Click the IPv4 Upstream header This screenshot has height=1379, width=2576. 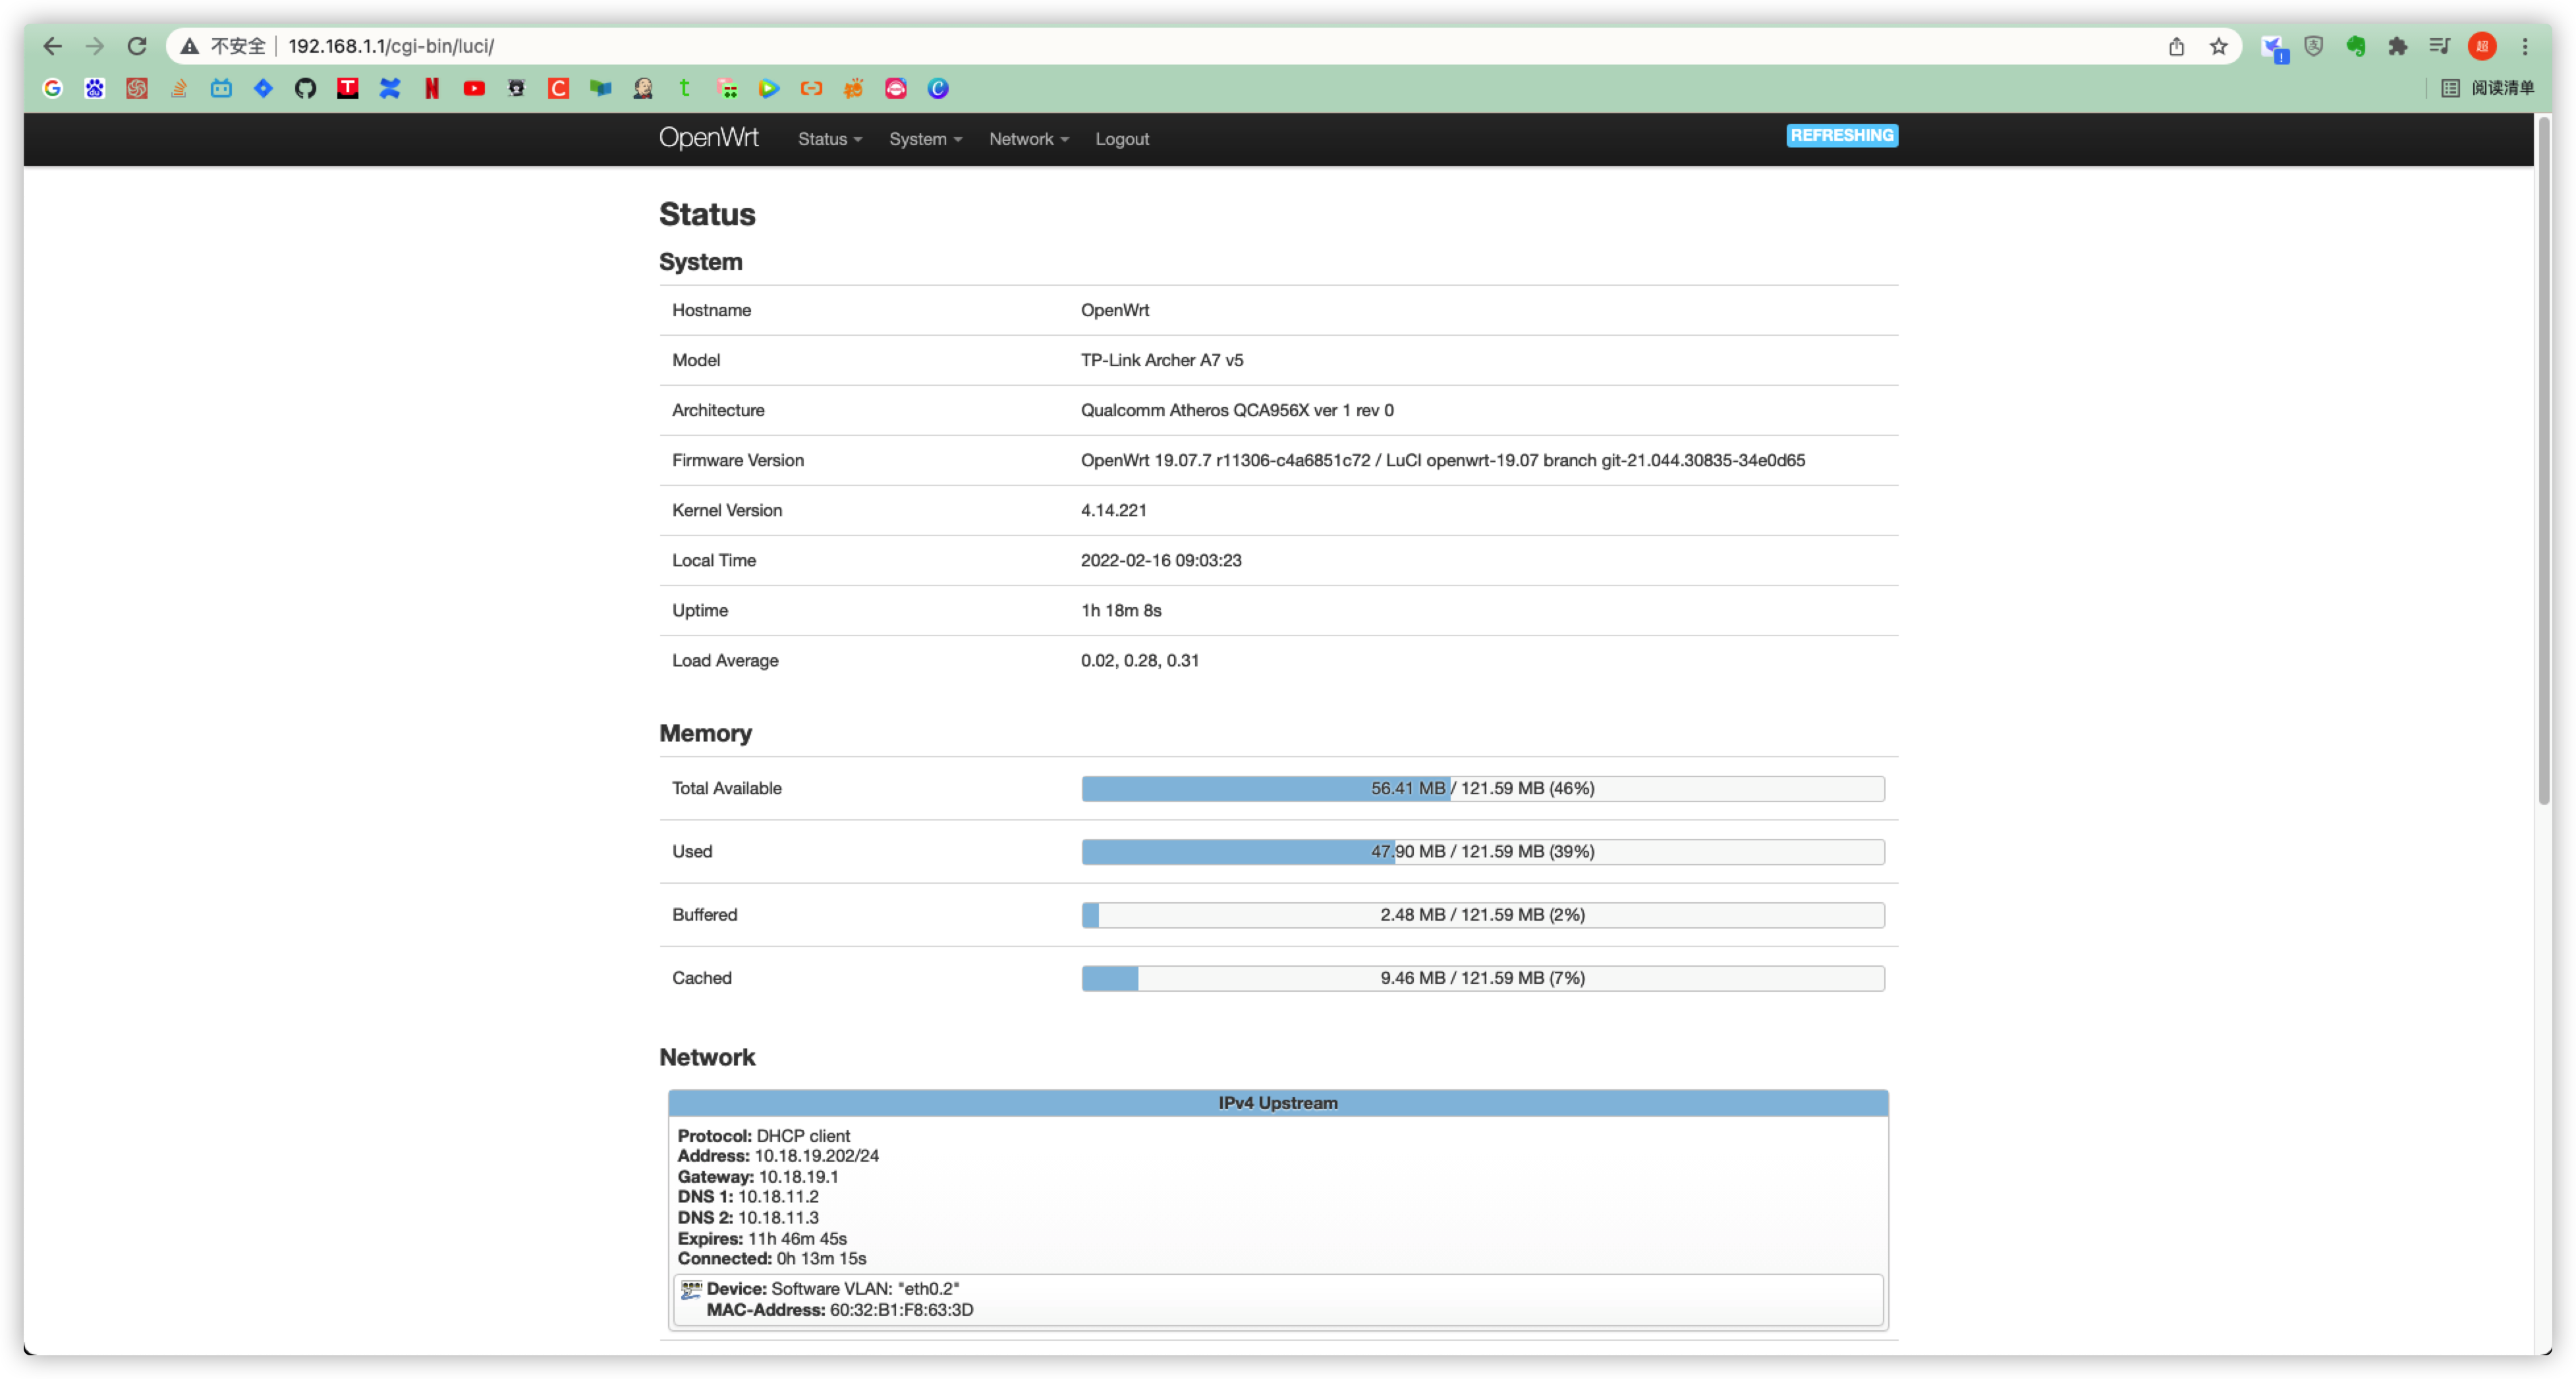click(x=1278, y=1103)
